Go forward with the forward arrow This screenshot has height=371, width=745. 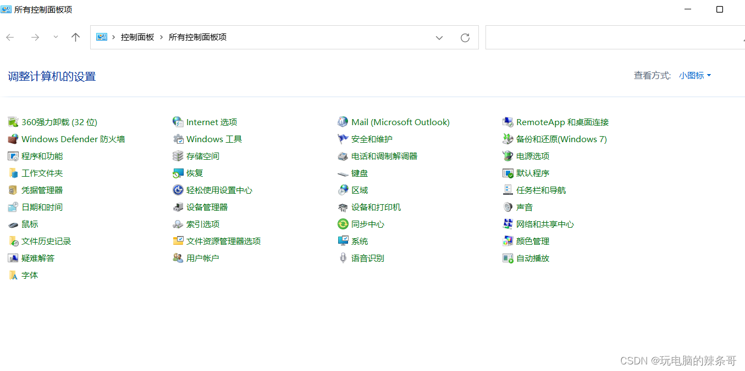[x=35, y=37]
